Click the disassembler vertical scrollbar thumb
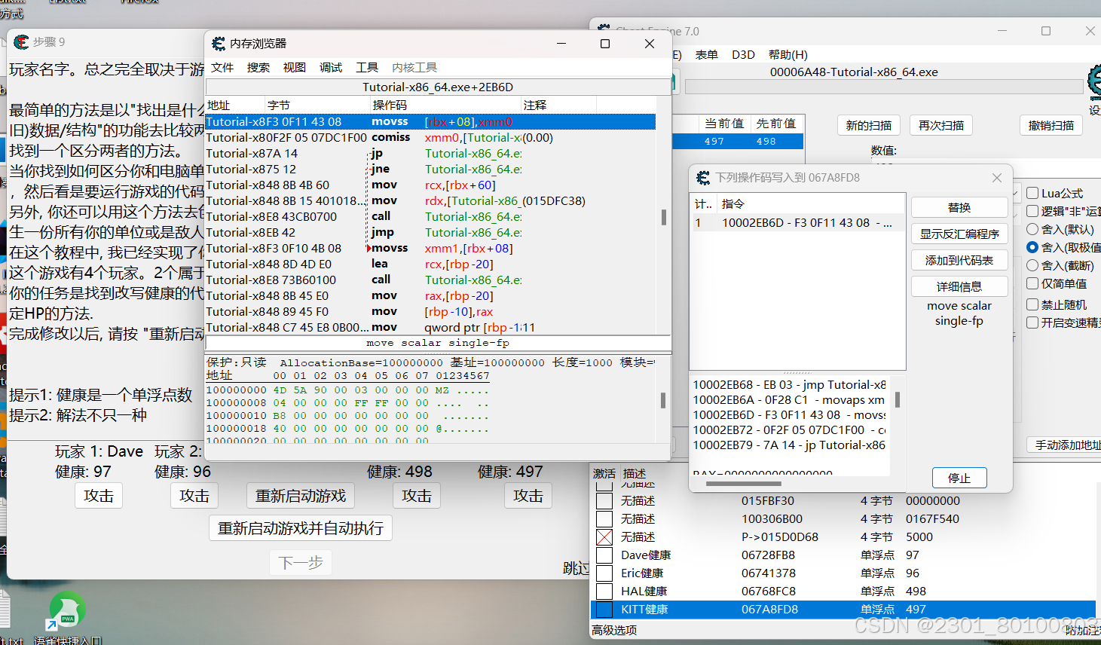 pyautogui.click(x=663, y=217)
